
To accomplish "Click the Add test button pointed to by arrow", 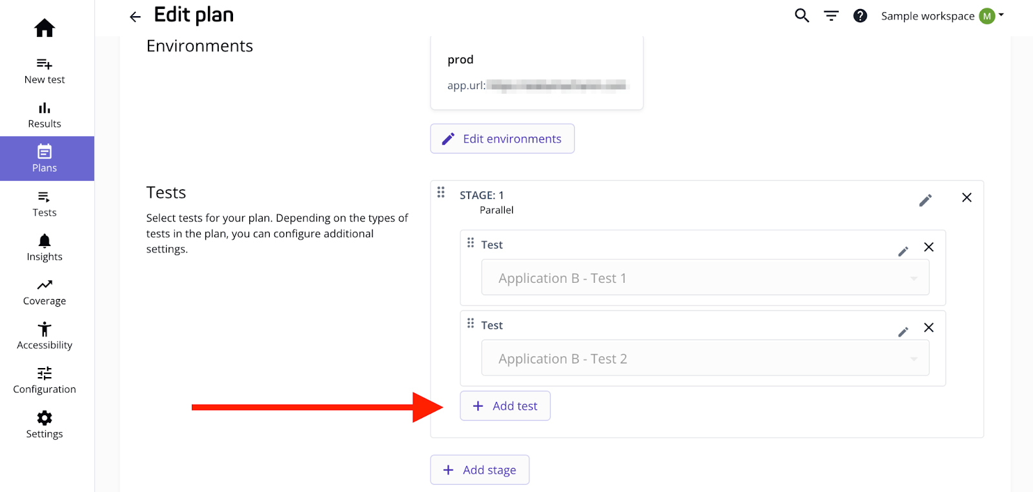I will point(505,405).
